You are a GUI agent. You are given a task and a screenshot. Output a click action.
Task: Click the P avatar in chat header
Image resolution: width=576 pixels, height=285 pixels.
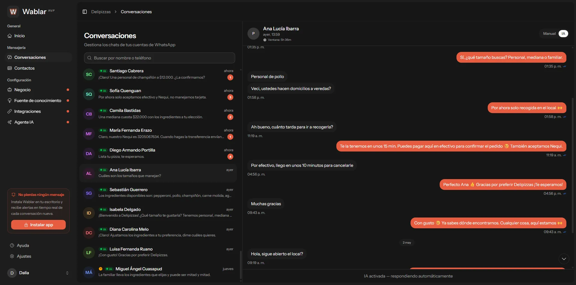[253, 34]
